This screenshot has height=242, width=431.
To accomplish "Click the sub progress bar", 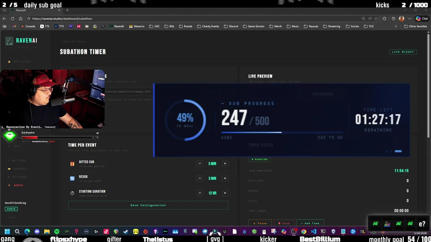I will point(282,132).
